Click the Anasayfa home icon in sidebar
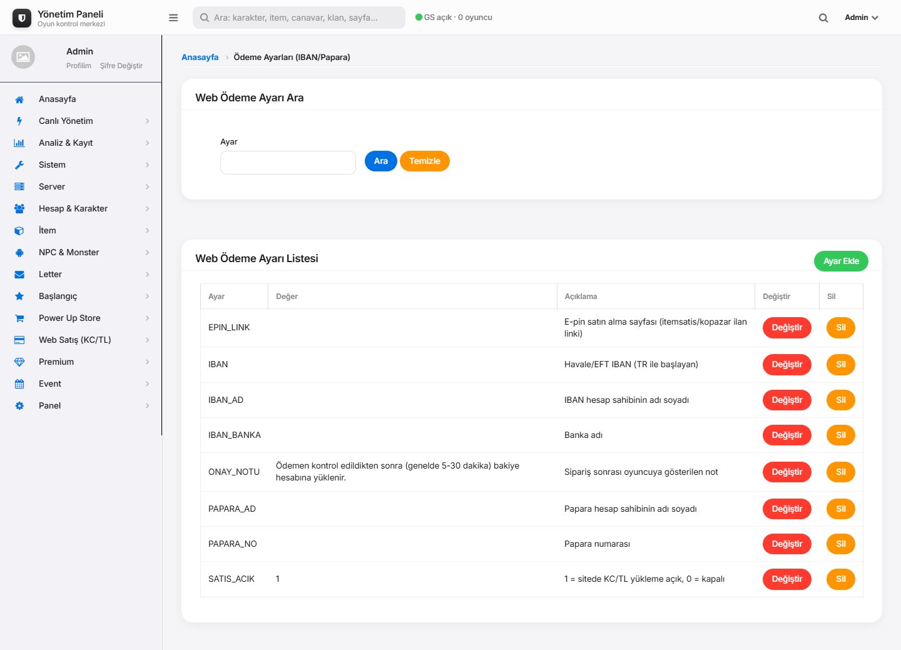The image size is (901, 650). click(19, 99)
